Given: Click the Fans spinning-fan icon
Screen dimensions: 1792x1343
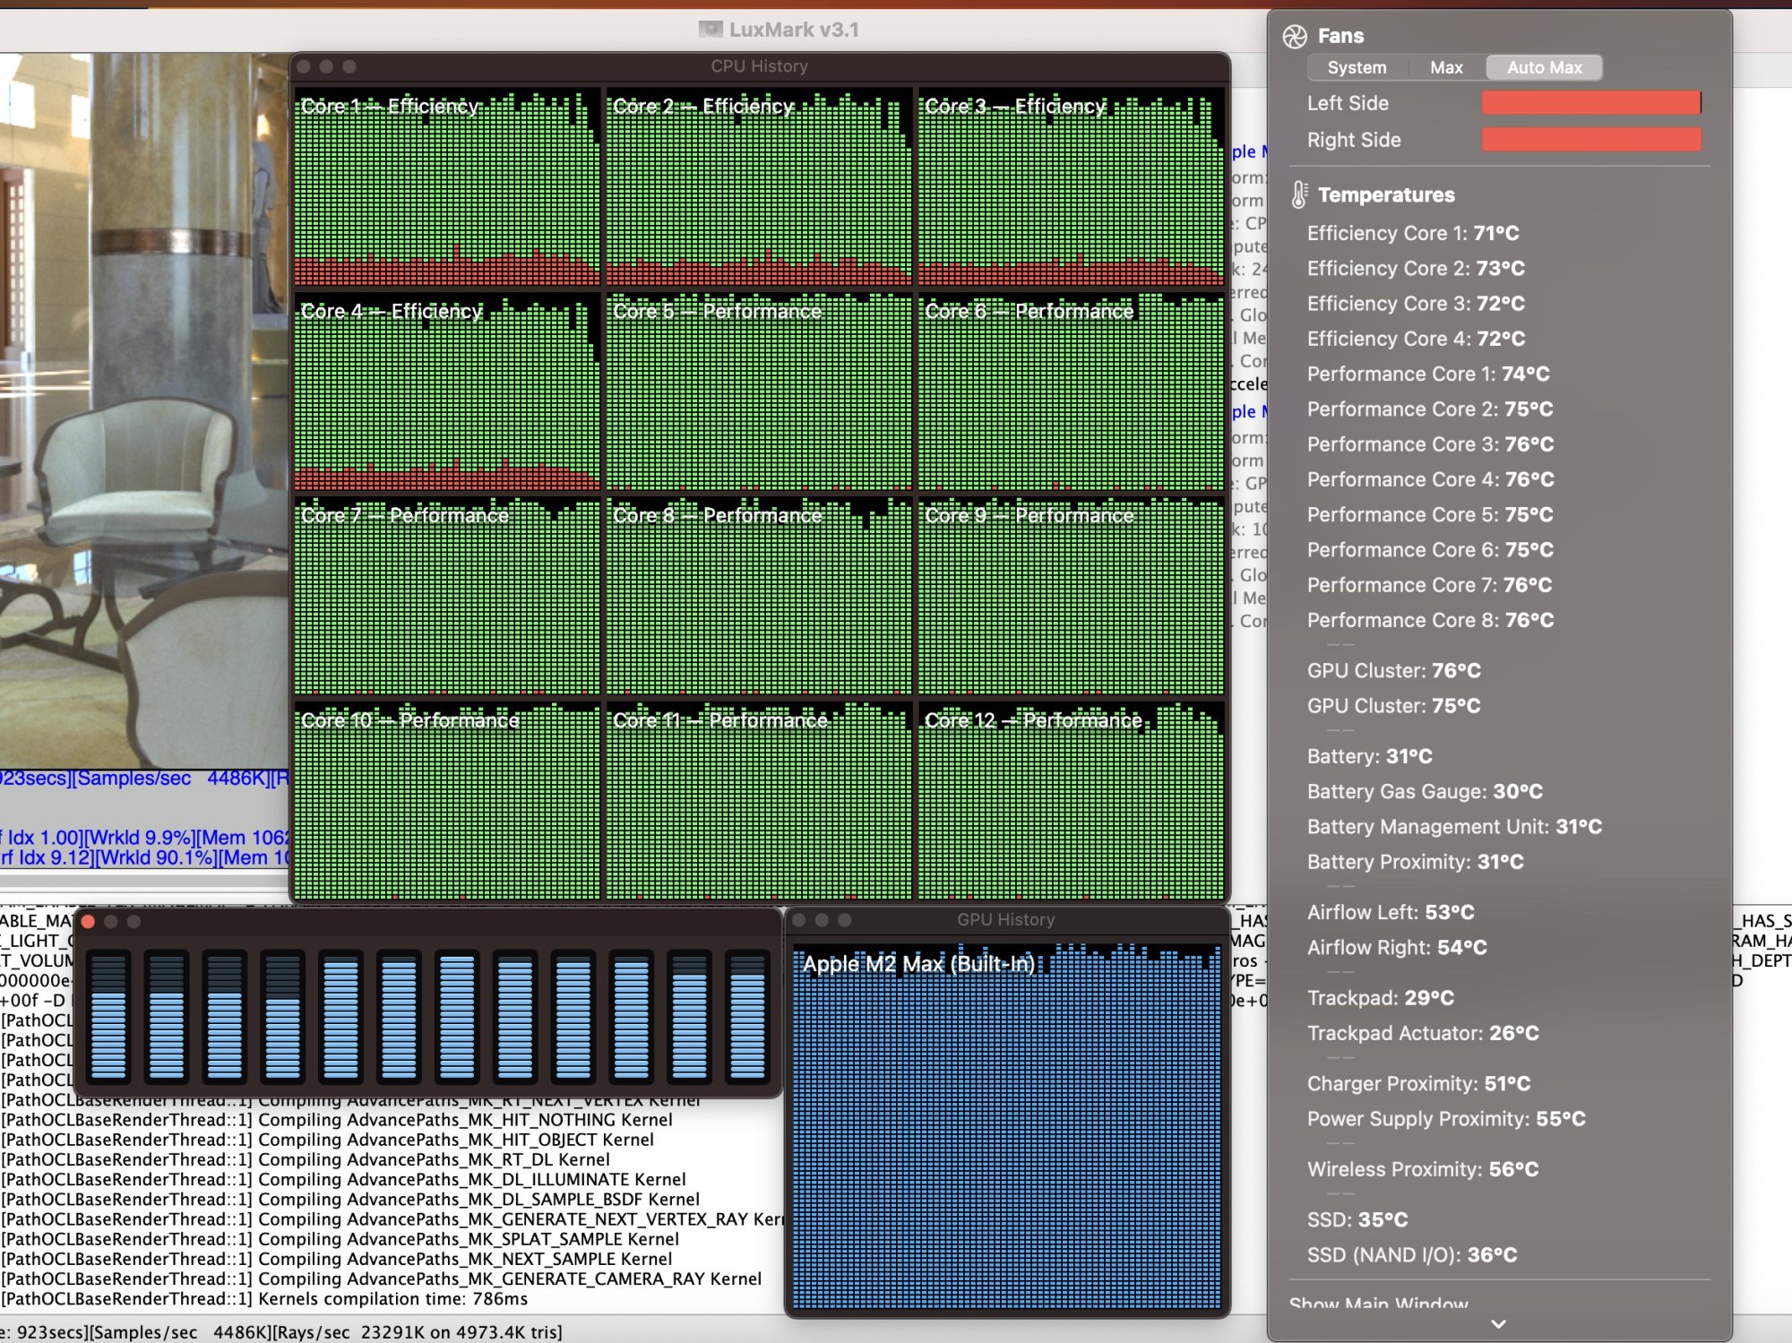Looking at the screenshot, I should pos(1295,36).
